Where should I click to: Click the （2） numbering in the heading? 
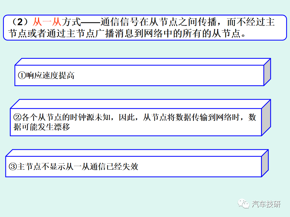[x=20, y=22]
